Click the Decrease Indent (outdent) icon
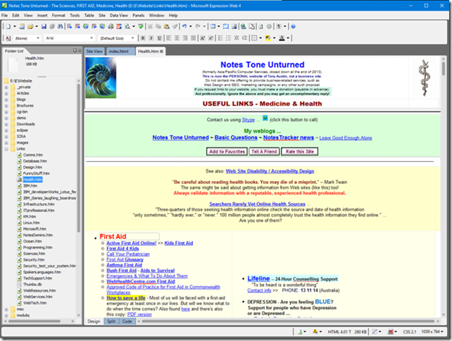 (237, 38)
